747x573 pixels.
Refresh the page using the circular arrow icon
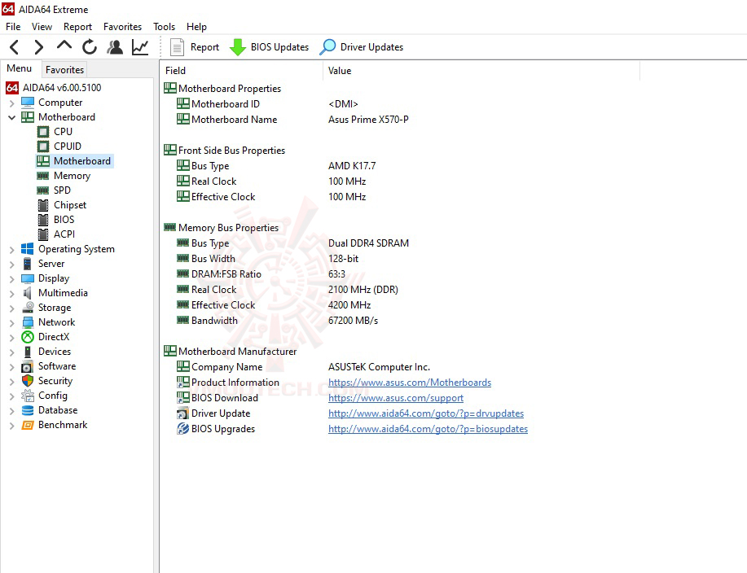pyautogui.click(x=88, y=46)
